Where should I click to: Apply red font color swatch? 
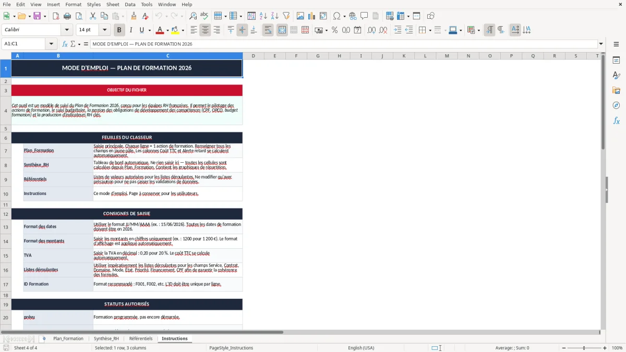coord(160,30)
